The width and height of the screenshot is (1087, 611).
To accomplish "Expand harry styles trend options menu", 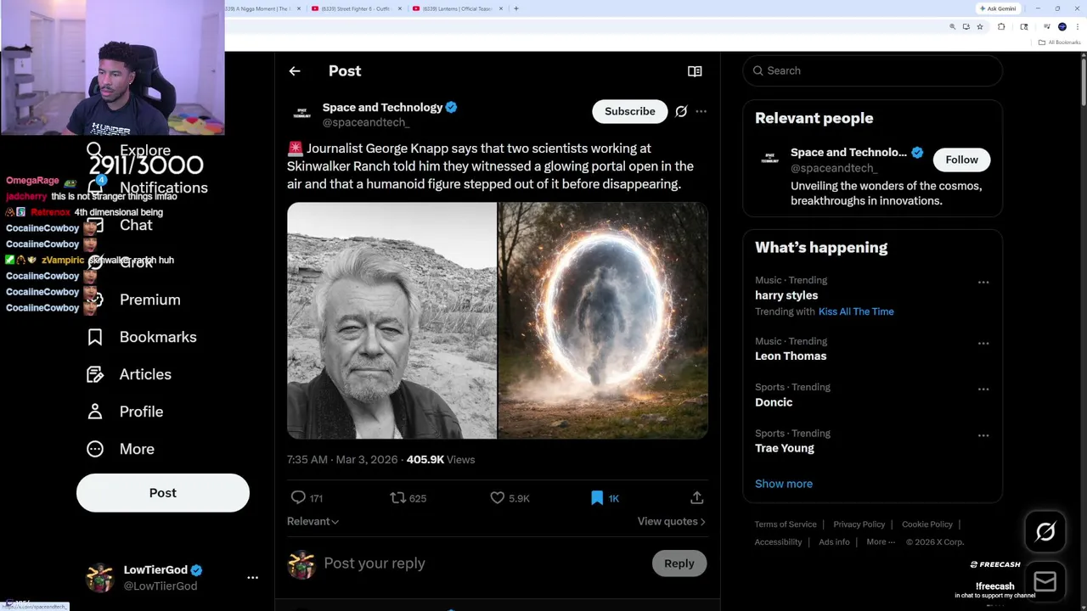I will 983,282.
